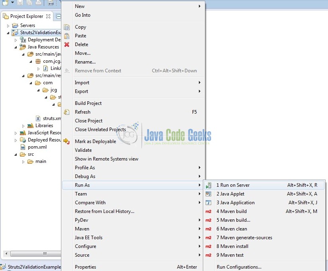Open the New wizard dropdown arrow

(x=12, y=3)
